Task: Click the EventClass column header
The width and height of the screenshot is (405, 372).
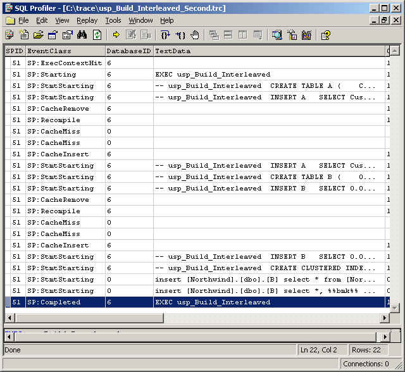Action: pyautogui.click(x=65, y=51)
